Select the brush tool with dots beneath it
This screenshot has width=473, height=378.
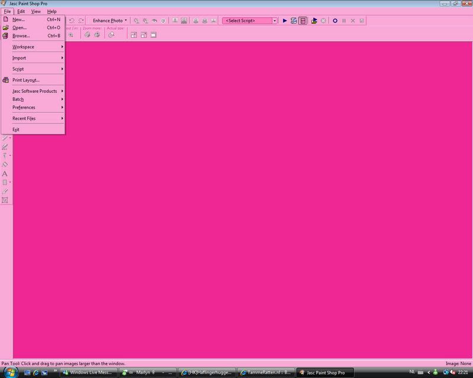click(5, 147)
